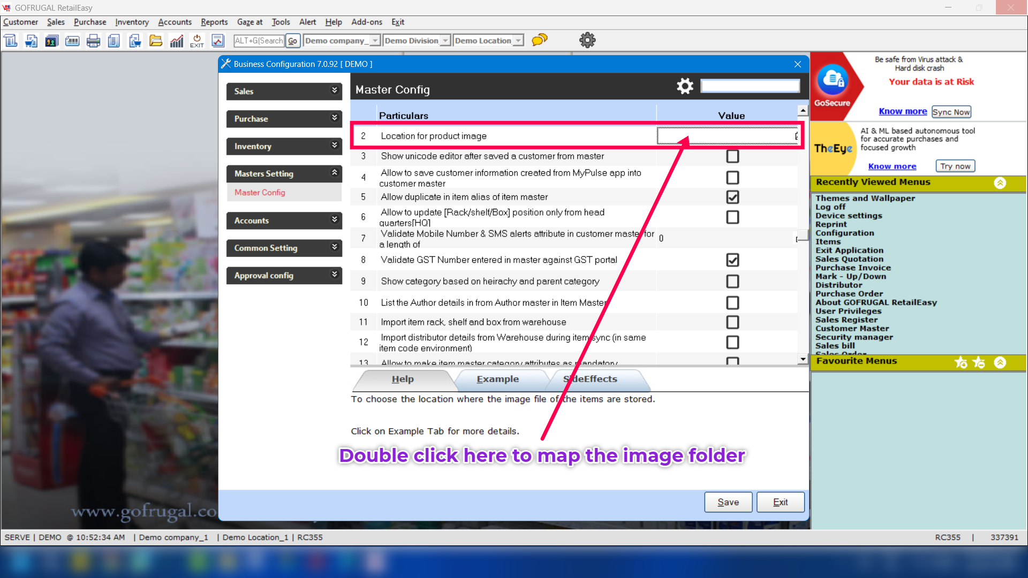
Task: Open the chat bubbles icon
Action: 539,40
